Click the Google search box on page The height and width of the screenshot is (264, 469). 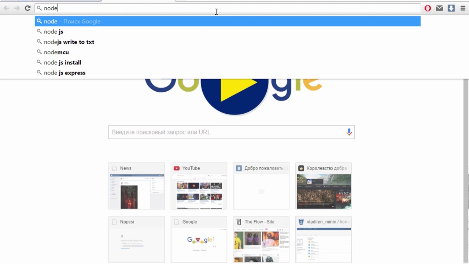[231, 132]
